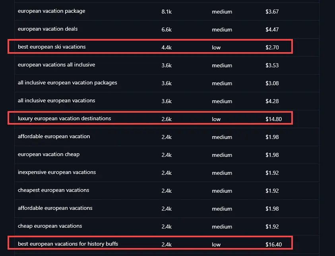Click the 8.1k search volume value
The image size is (335, 256).
(167, 11)
